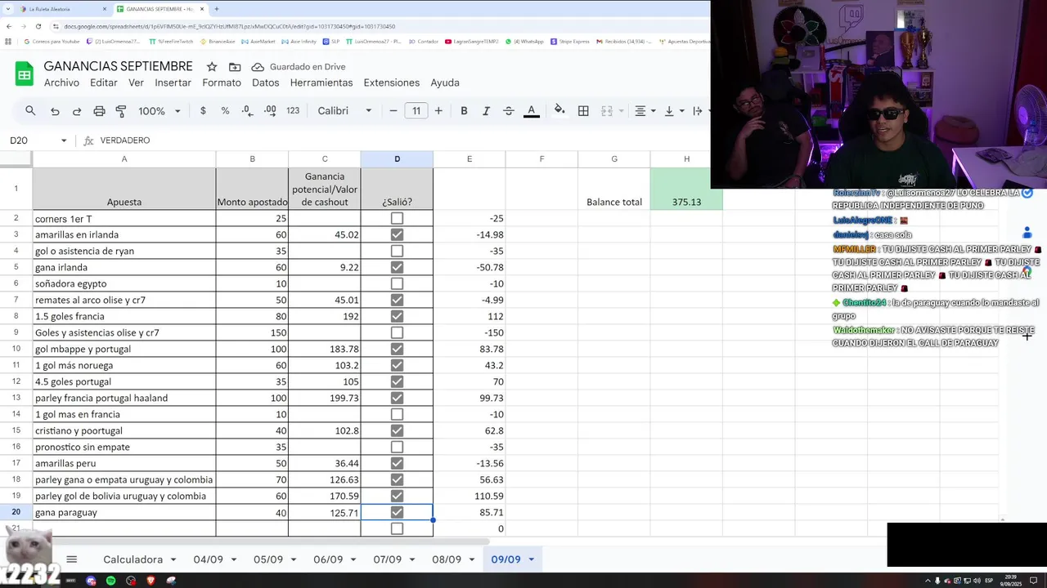The width and height of the screenshot is (1047, 588).
Task: Check the box for 1 gol mas en francia
Action: [397, 414]
